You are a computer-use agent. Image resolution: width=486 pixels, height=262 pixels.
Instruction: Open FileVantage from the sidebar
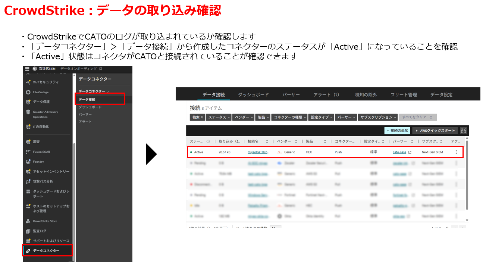(x=41, y=92)
